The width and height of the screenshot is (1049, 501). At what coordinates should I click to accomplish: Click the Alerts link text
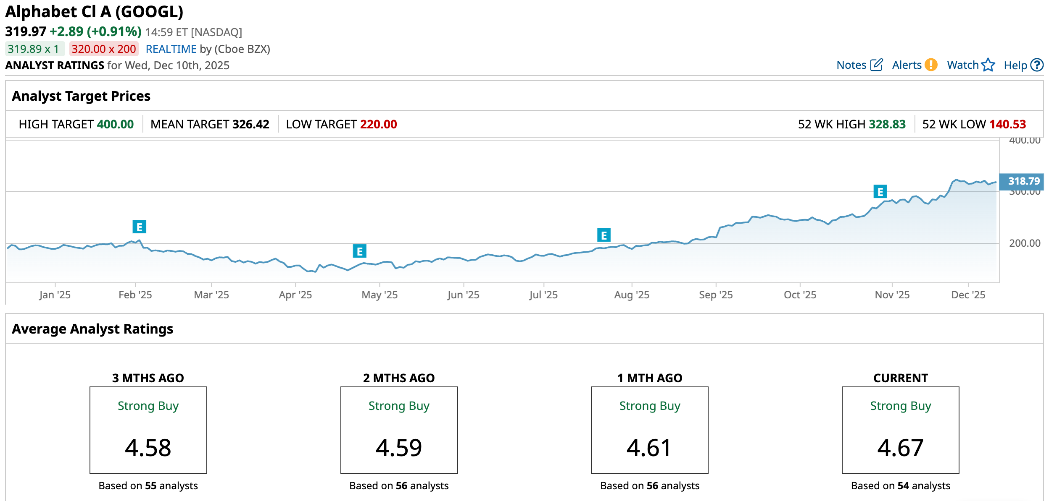tap(907, 65)
